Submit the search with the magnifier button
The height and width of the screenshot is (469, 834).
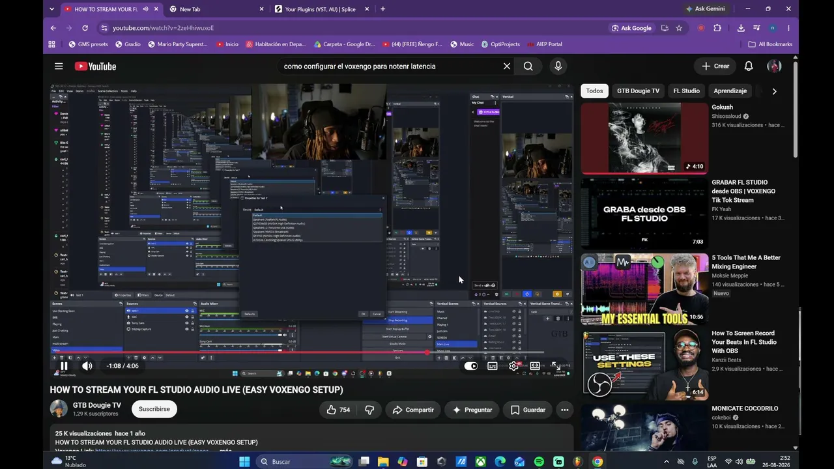click(528, 66)
